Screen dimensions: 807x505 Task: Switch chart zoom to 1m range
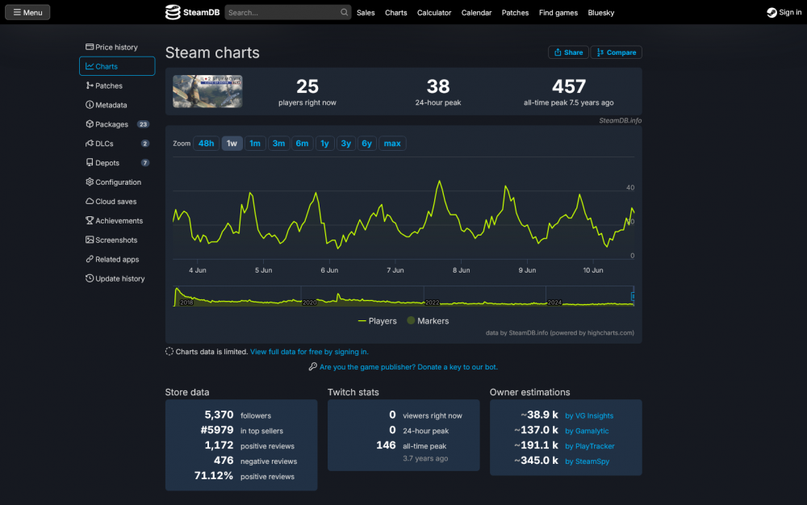click(x=254, y=143)
